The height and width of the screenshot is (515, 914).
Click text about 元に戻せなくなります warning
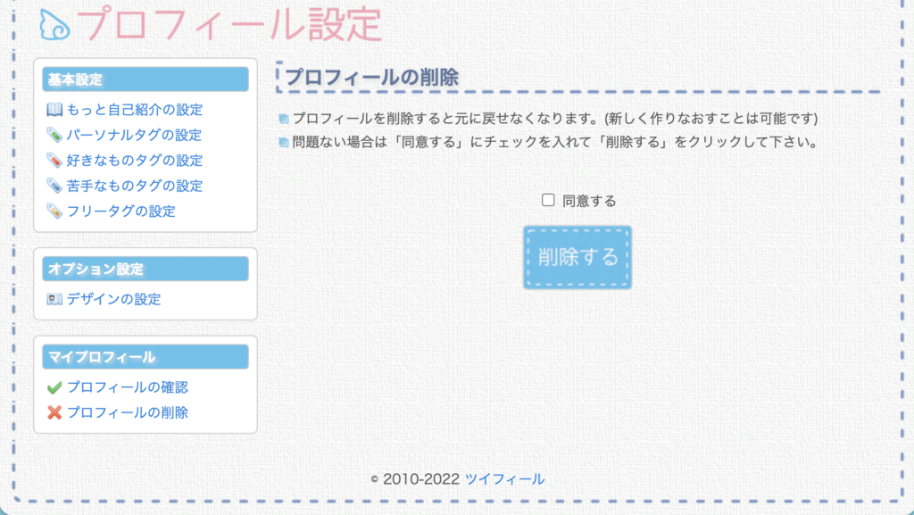[554, 119]
